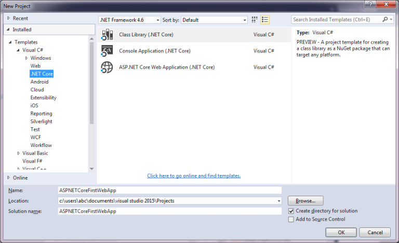Screen dimensions: 399x243
Task: Expand the Online section
Action: click(9, 178)
